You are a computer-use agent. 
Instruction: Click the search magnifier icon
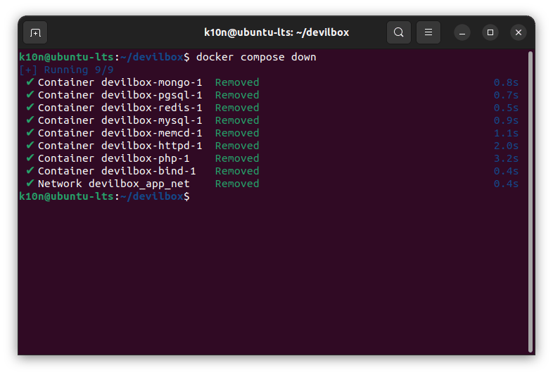click(399, 32)
